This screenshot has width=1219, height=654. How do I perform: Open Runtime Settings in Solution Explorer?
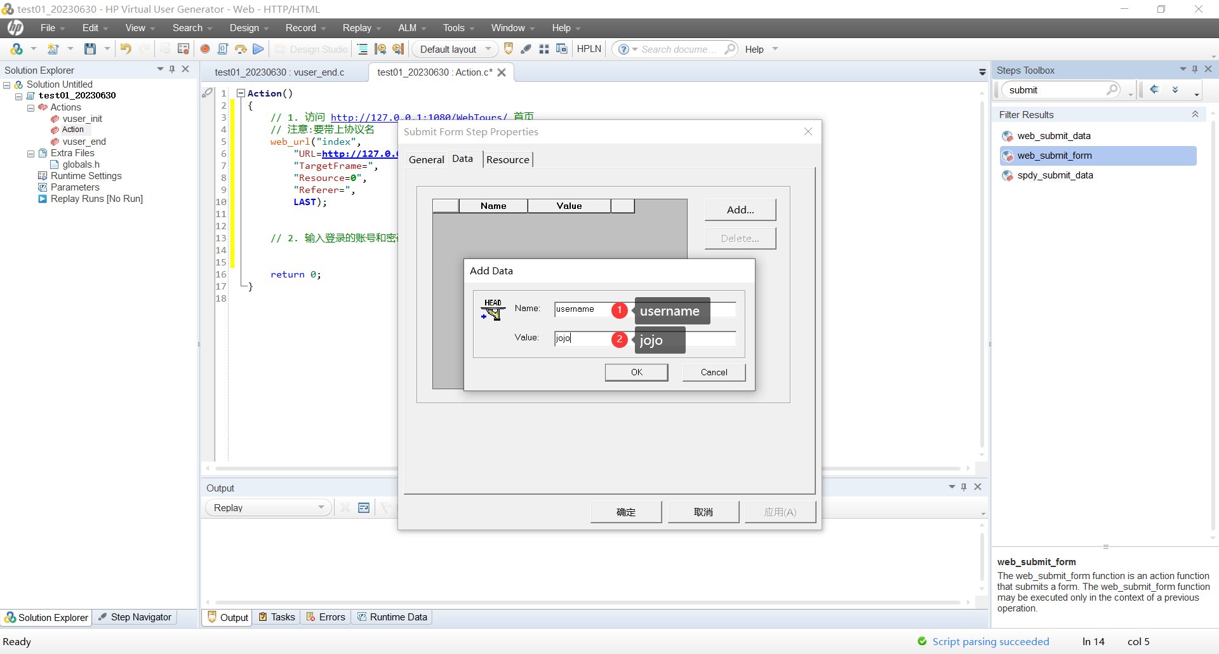tap(86, 176)
